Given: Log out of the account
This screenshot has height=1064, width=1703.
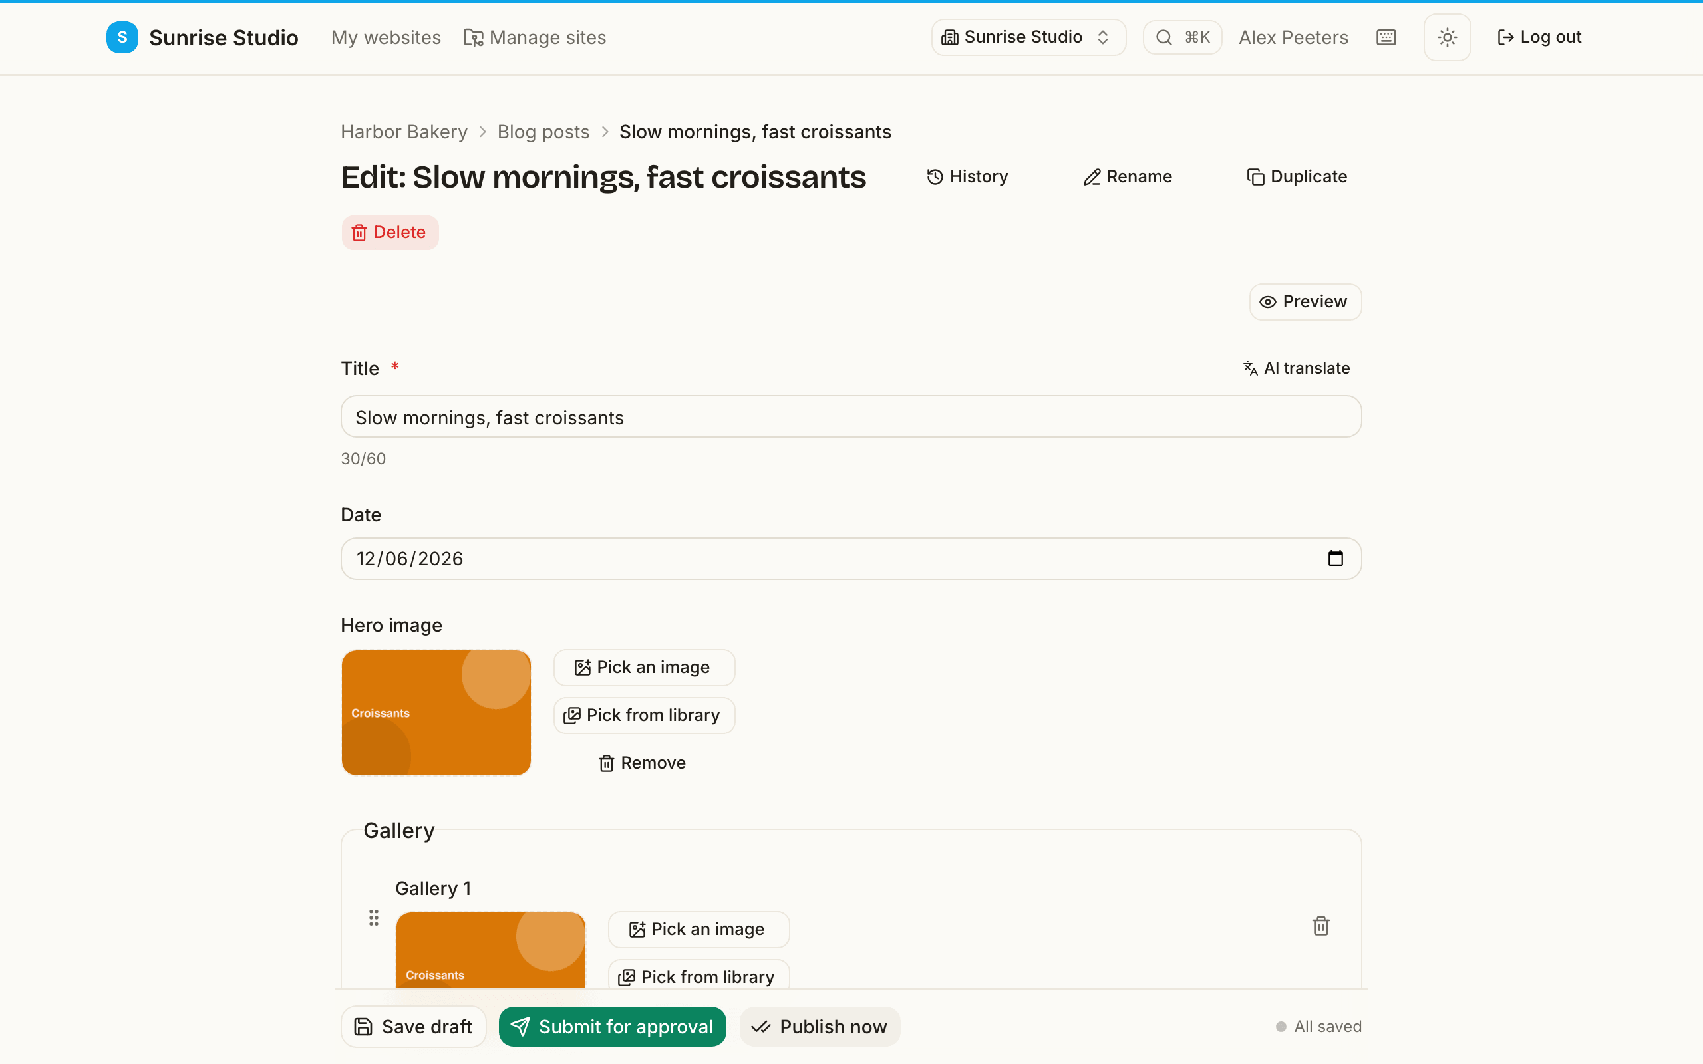Looking at the screenshot, I should 1539,37.
